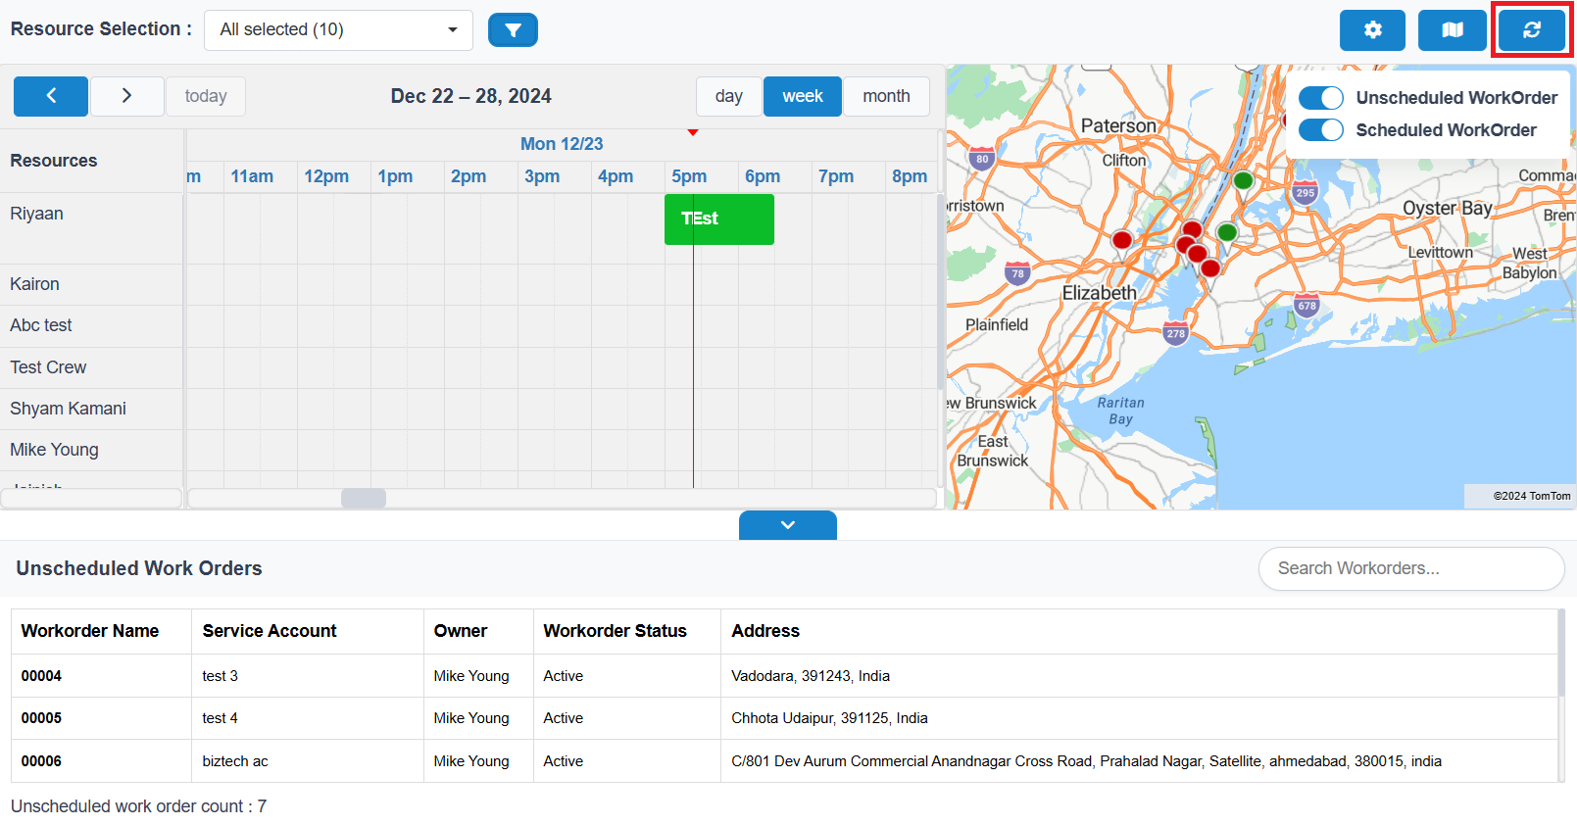
Task: Select the Kairon resource row
Action: point(92,284)
